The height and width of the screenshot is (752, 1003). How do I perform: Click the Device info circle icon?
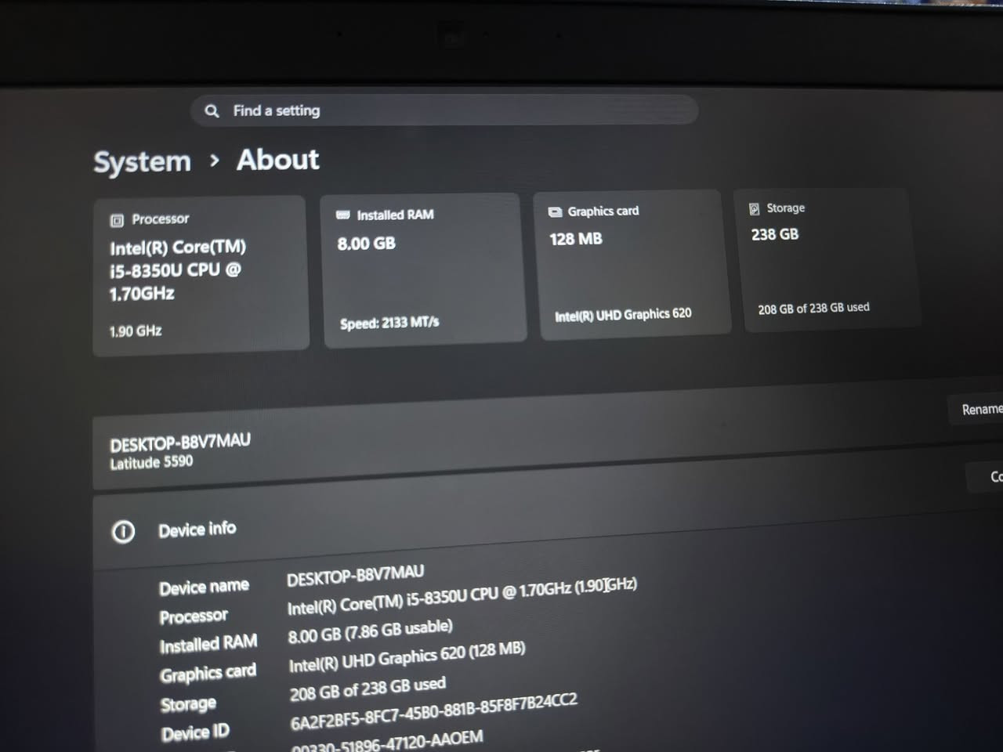[x=123, y=532]
